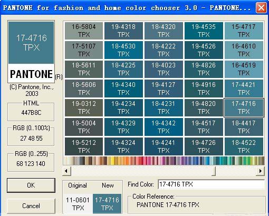Image resolution: width=269 pixels, height=216 pixels.
Task: Click the scrollbar left arrow
Action: (67, 171)
